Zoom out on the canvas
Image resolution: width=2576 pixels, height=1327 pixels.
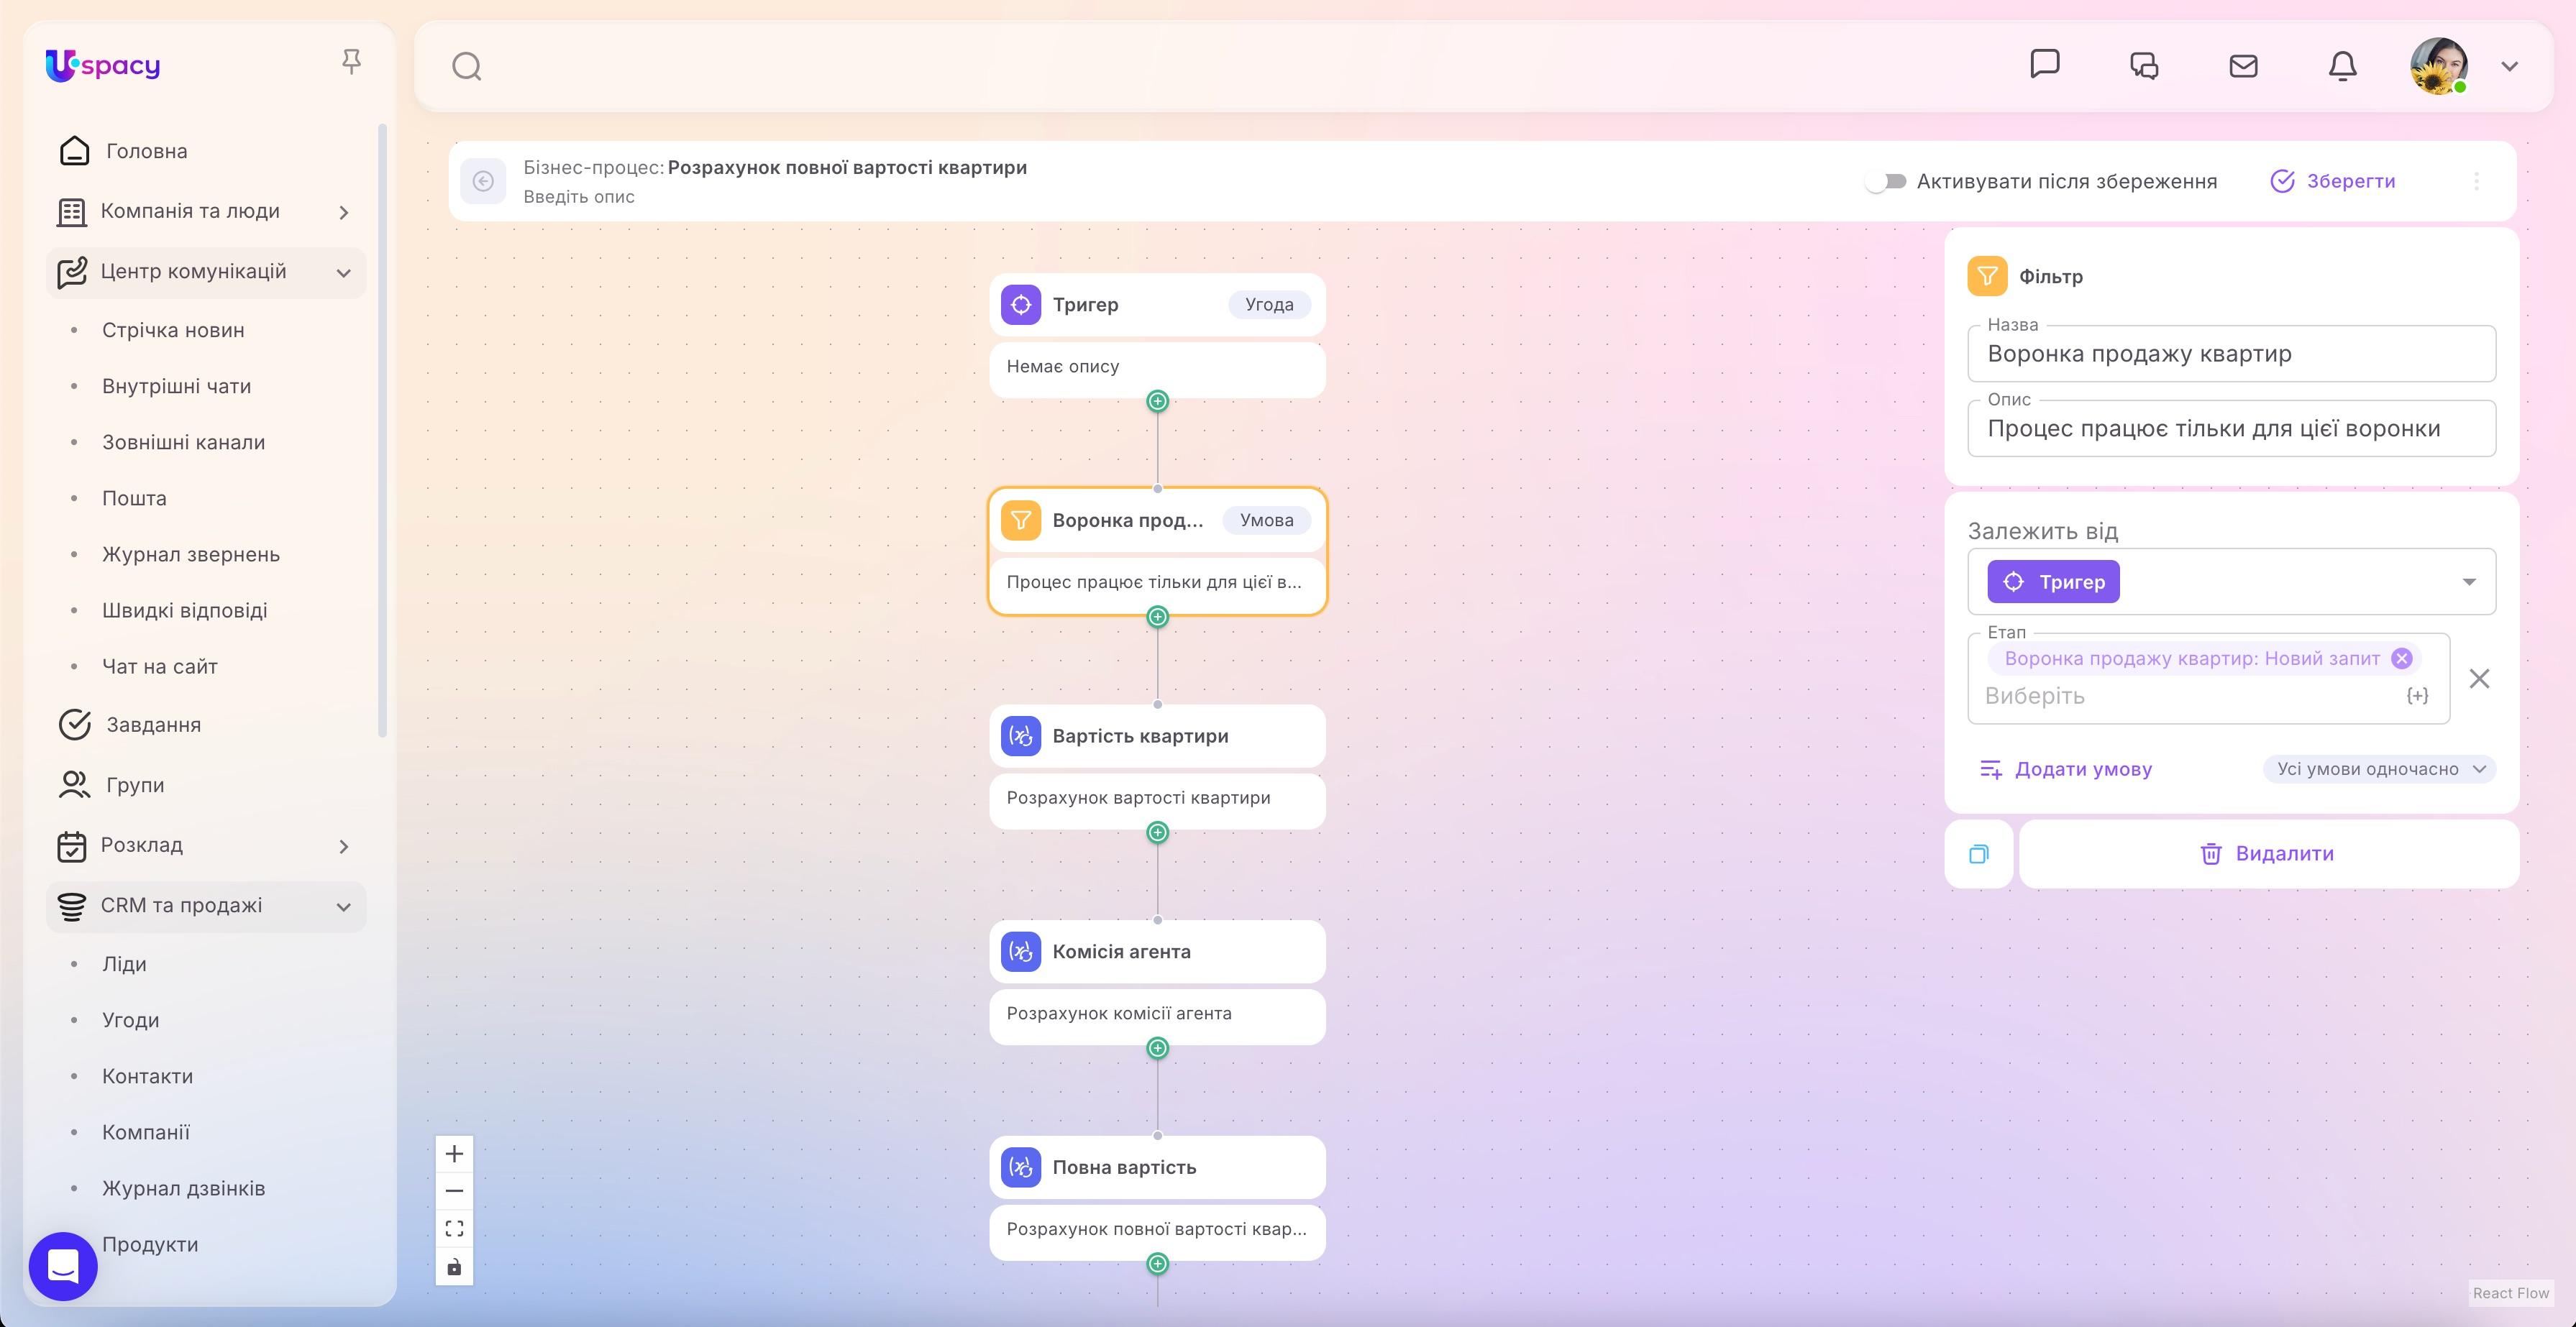(x=454, y=1191)
